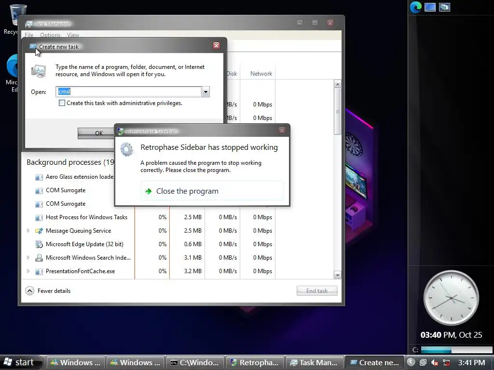This screenshot has width=494, height=370.
Task: Dismiss Retrophase Sidebar error via X
Action: pyautogui.click(x=282, y=130)
